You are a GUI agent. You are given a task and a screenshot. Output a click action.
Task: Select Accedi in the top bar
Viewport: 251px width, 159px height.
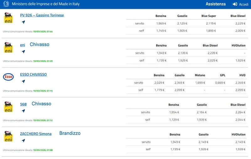[243, 4]
